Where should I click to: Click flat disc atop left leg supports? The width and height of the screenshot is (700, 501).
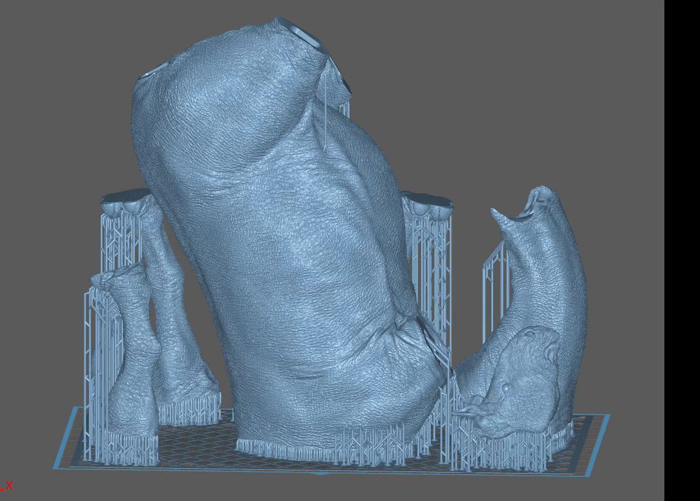(126, 195)
